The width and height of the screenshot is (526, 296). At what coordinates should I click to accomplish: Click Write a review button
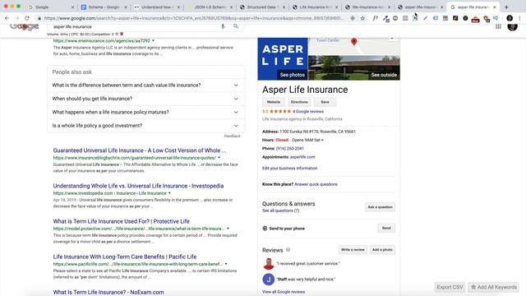pyautogui.click(x=353, y=250)
